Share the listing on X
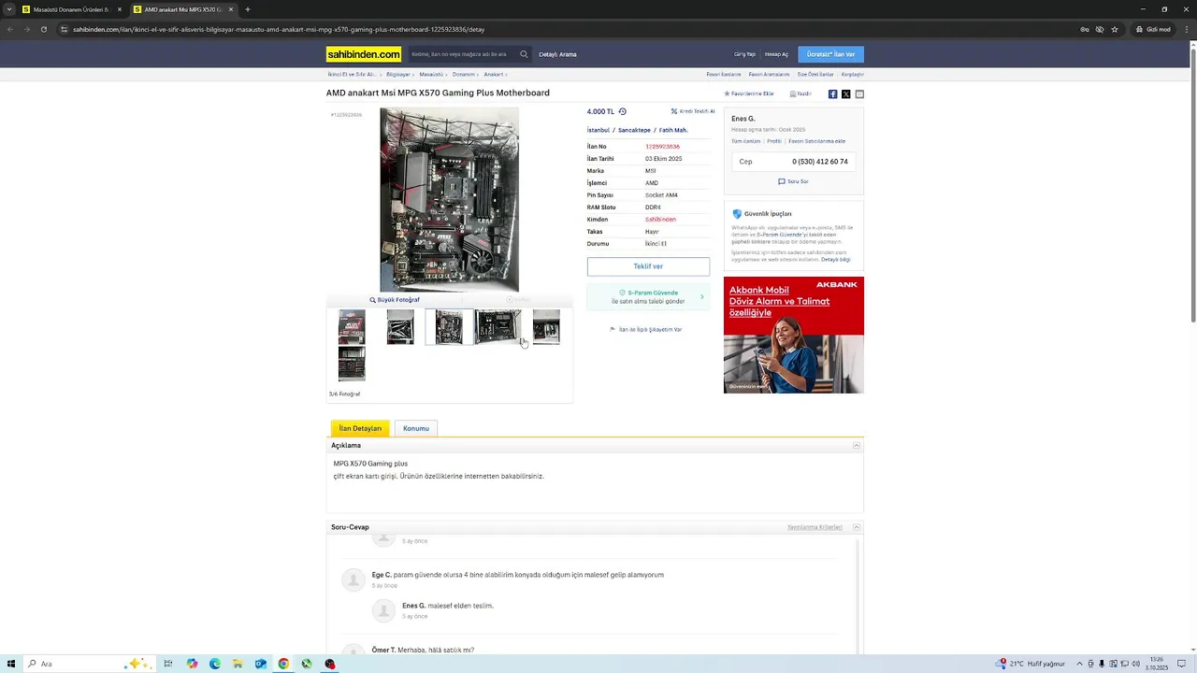Image resolution: width=1197 pixels, height=673 pixels. pos(845,93)
